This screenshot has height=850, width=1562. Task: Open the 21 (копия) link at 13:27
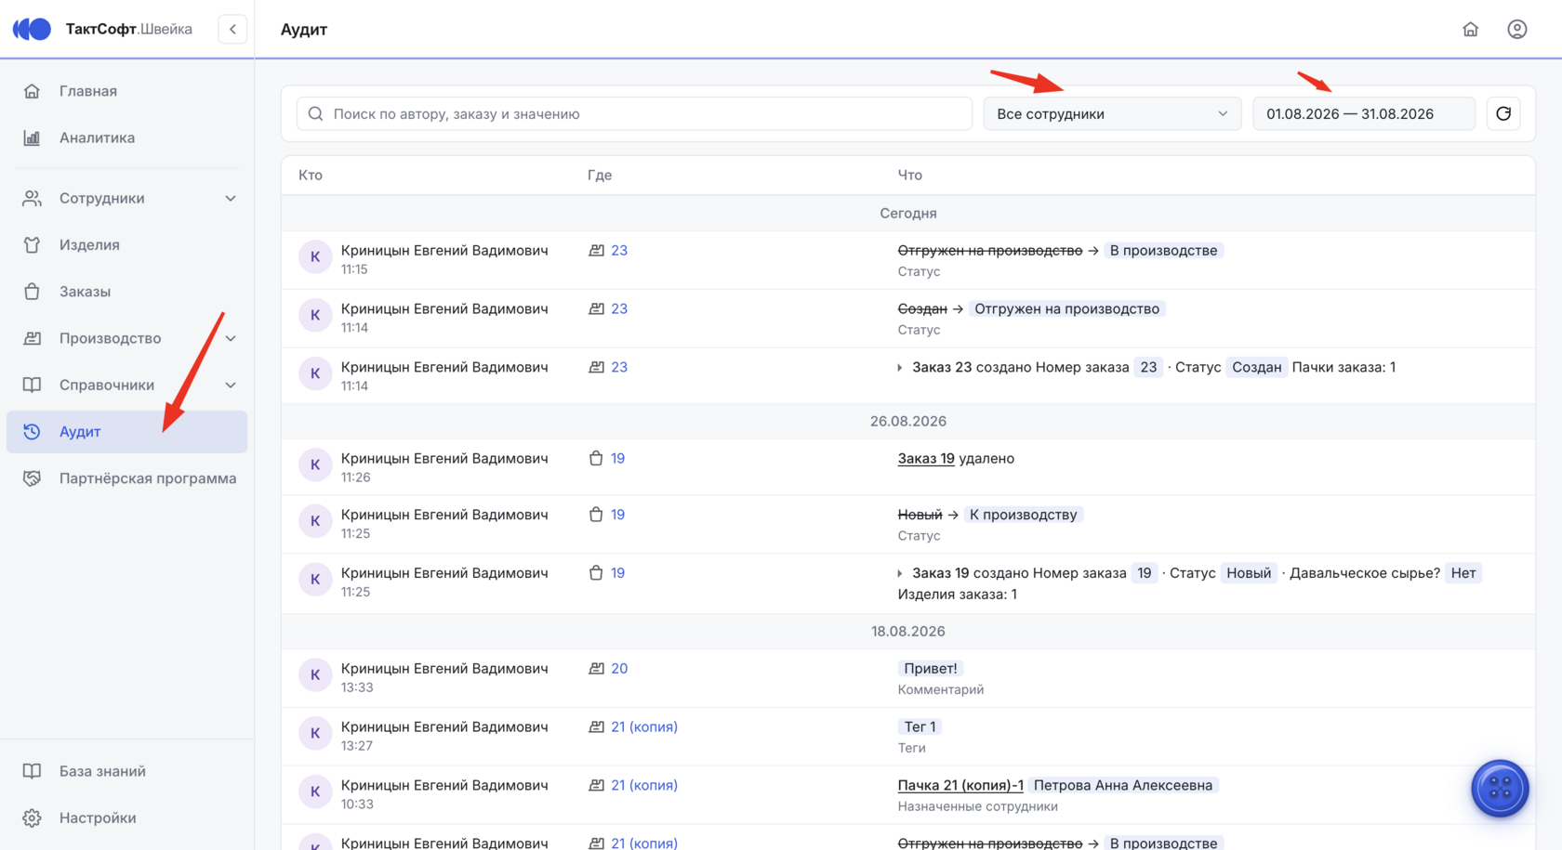pos(644,726)
